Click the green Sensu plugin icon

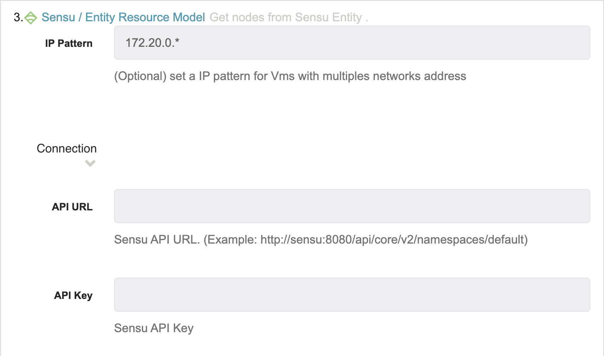pos(31,18)
